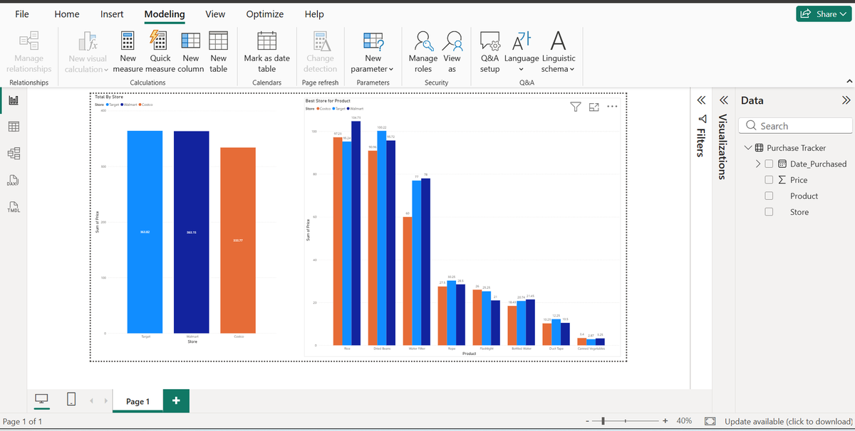Go to the previous page arrow
The width and height of the screenshot is (855, 431).
[93, 401]
